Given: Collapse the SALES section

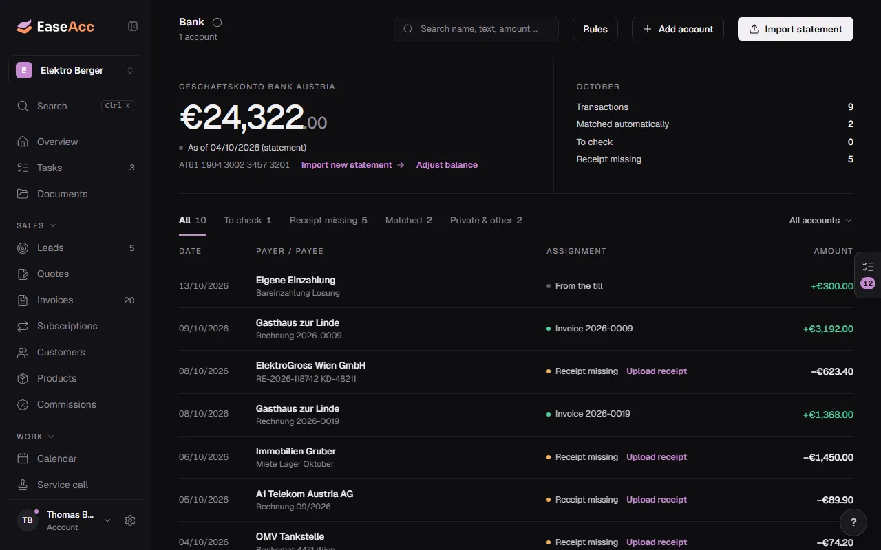Looking at the screenshot, I should [x=36, y=225].
